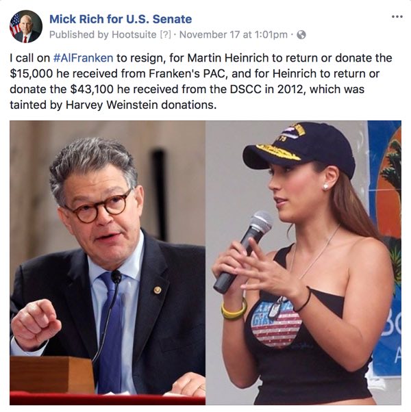
Task: Click the globe public audience icon
Action: (x=301, y=35)
